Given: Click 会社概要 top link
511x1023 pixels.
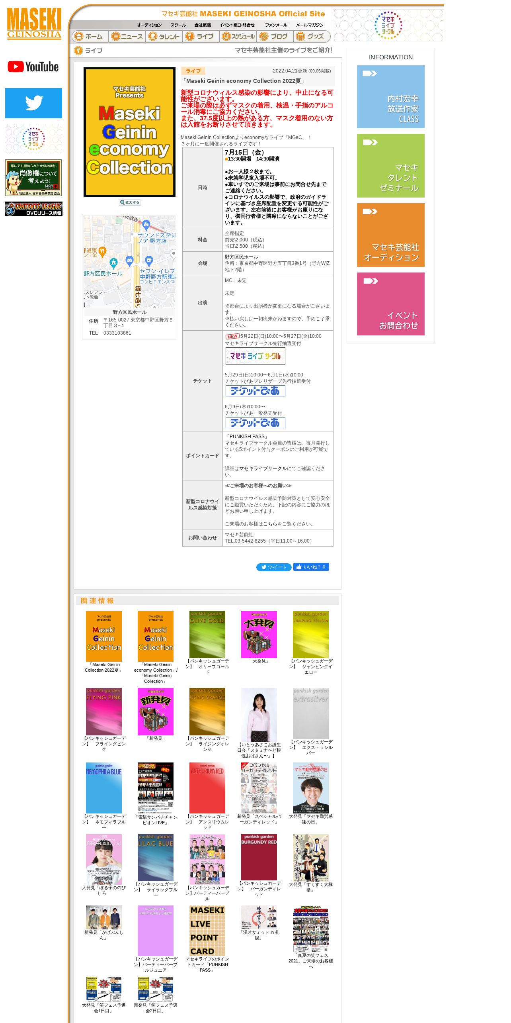Looking at the screenshot, I should point(203,25).
